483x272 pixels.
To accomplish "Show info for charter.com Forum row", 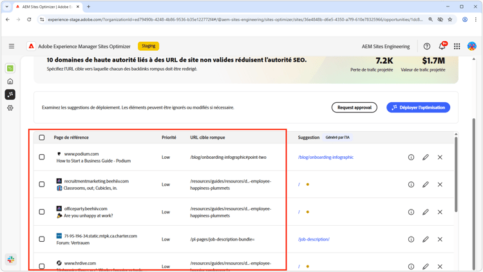I will [411, 239].
